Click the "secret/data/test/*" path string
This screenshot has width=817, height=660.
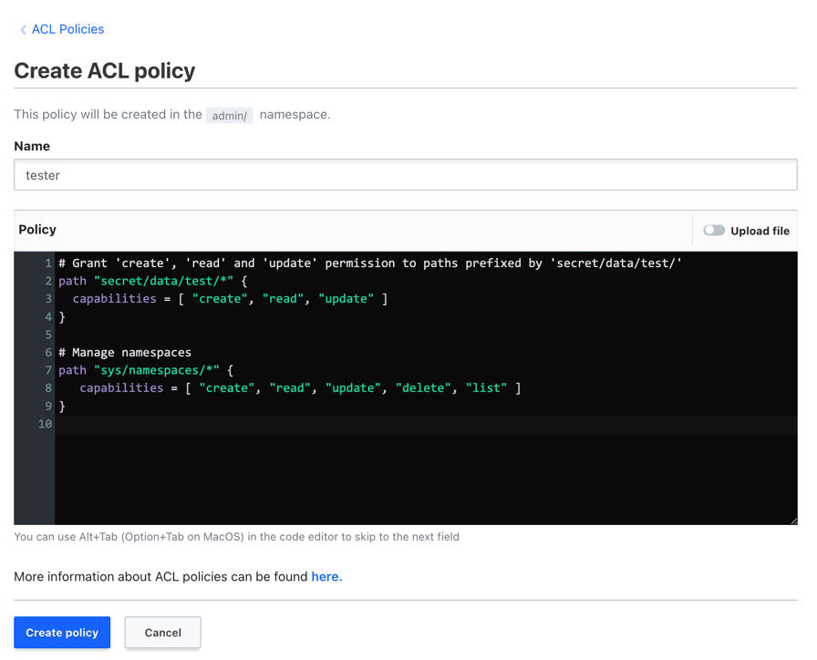[163, 281]
